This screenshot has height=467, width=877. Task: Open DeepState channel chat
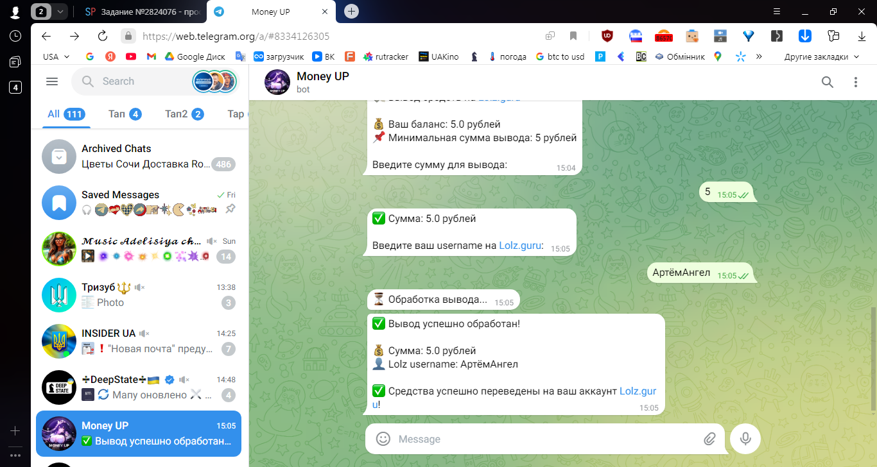139,387
